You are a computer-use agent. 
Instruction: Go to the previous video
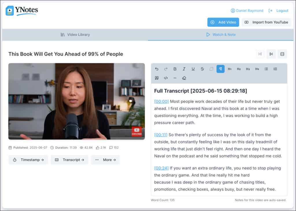pyautogui.click(x=260, y=54)
